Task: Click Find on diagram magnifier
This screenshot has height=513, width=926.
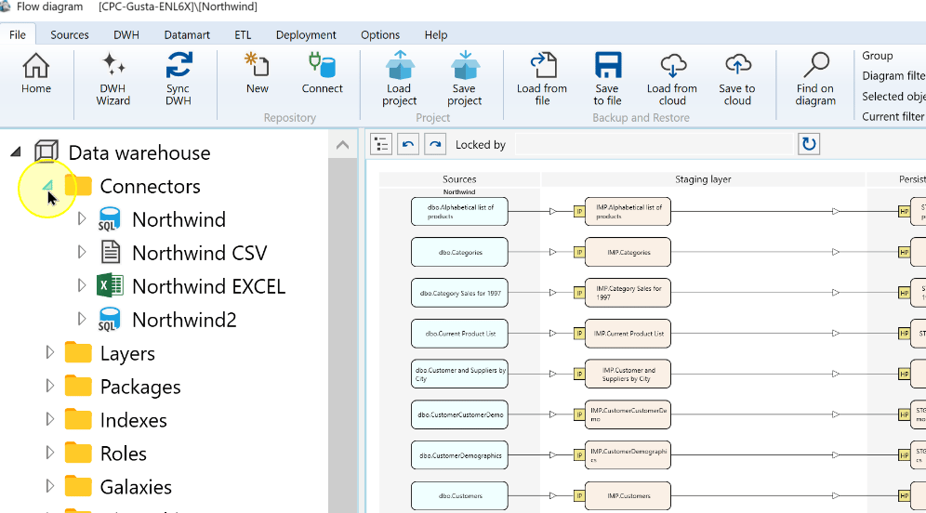Action: [x=815, y=65]
